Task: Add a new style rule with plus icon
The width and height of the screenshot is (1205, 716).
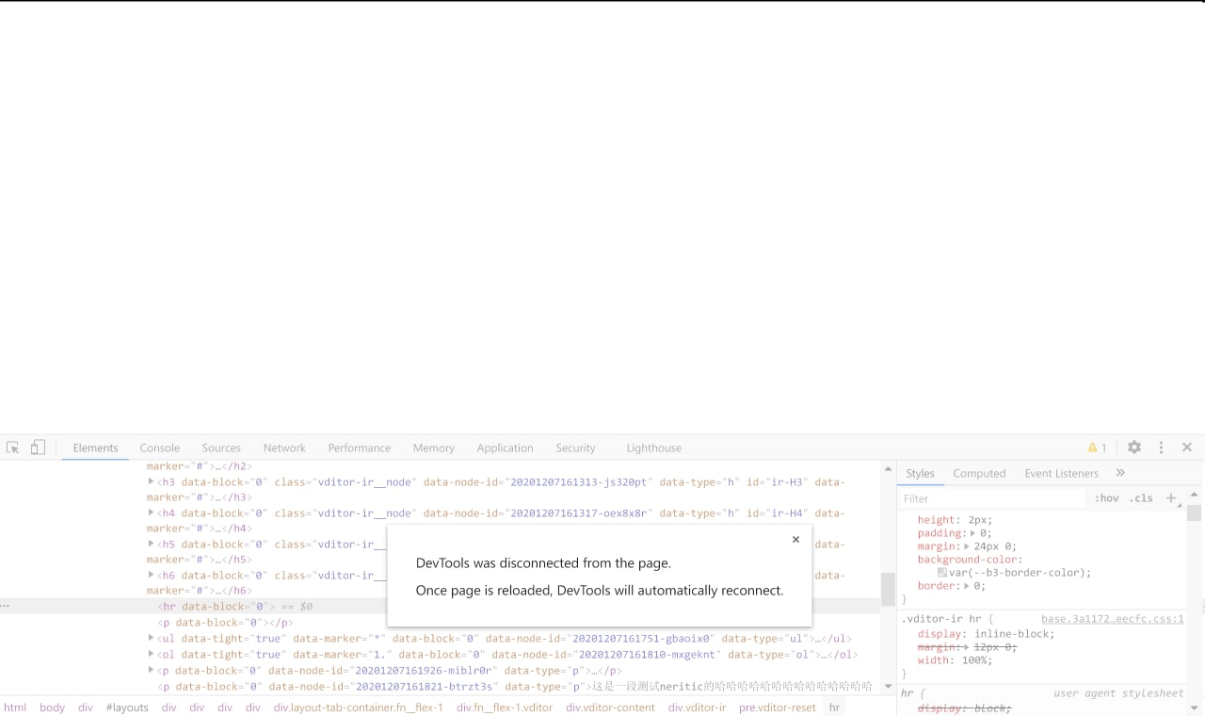Action: 1170,497
